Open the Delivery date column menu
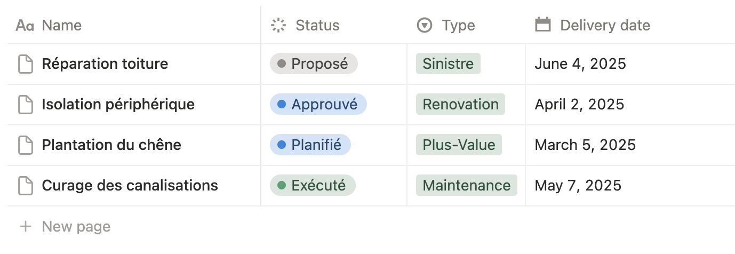Screen dimensions: 735x254 click(605, 25)
